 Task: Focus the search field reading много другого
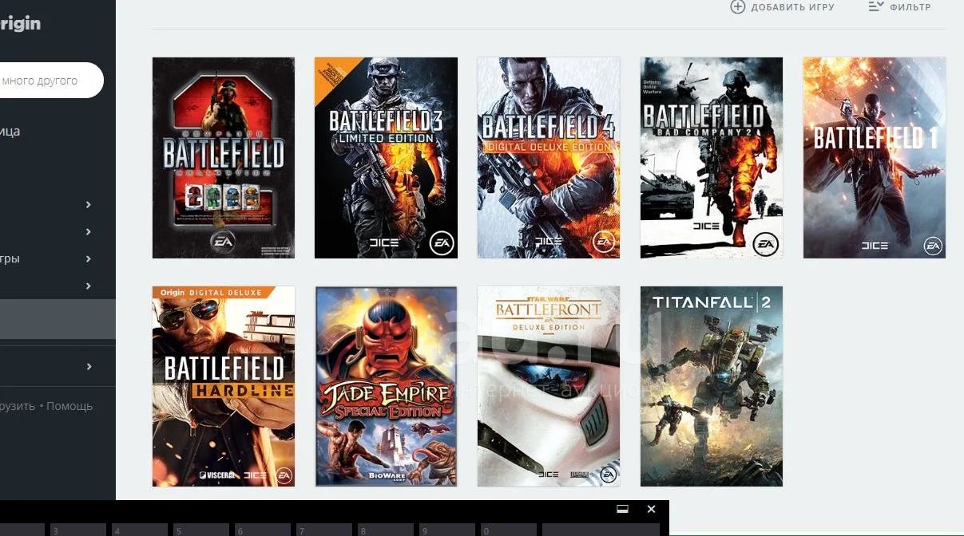(51, 81)
